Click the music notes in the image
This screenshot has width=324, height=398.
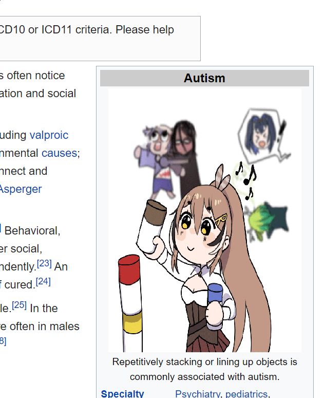[x=245, y=179]
